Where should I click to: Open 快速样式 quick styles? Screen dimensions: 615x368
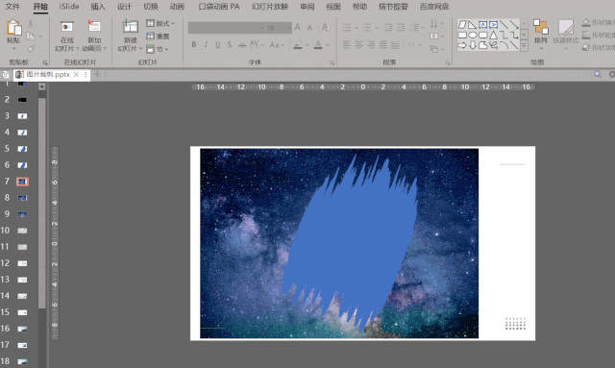click(566, 35)
